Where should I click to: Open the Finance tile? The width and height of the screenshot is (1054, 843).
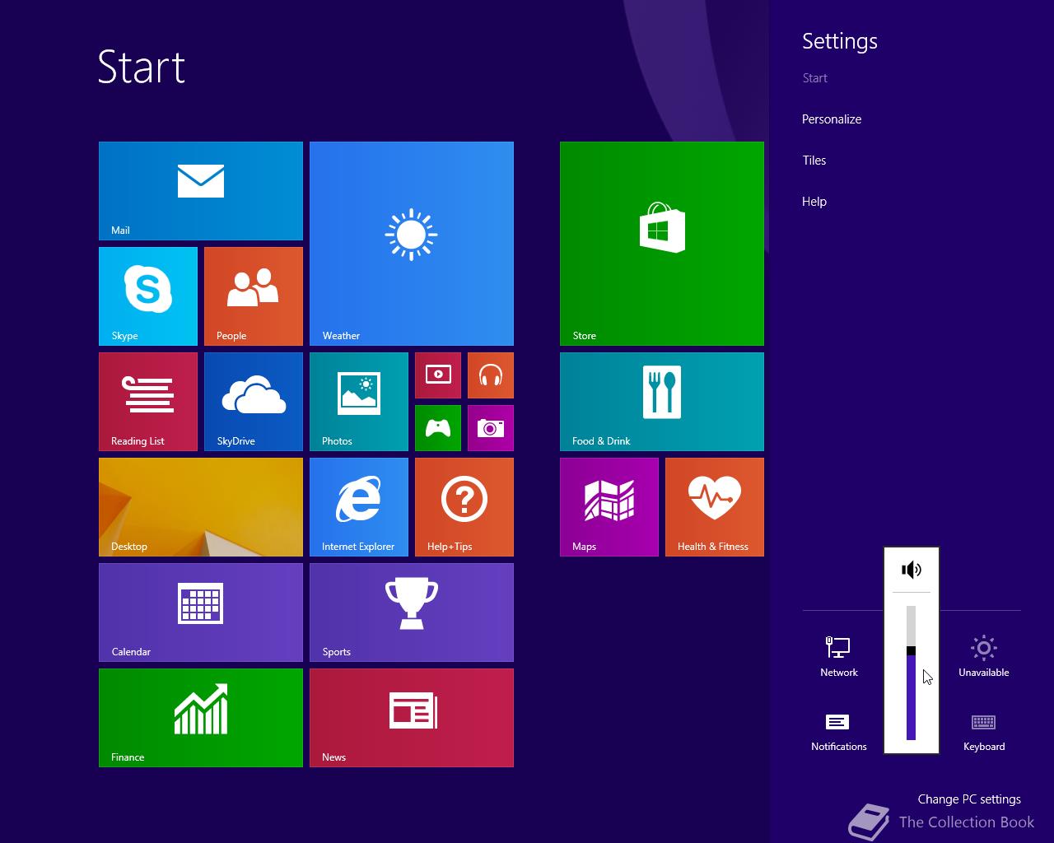point(201,718)
